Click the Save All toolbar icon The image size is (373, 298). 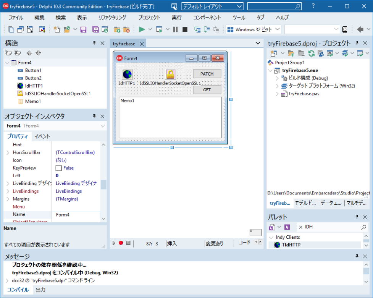tap(95, 29)
